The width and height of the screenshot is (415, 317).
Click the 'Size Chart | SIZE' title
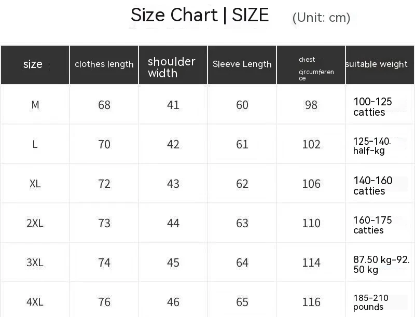(200, 15)
